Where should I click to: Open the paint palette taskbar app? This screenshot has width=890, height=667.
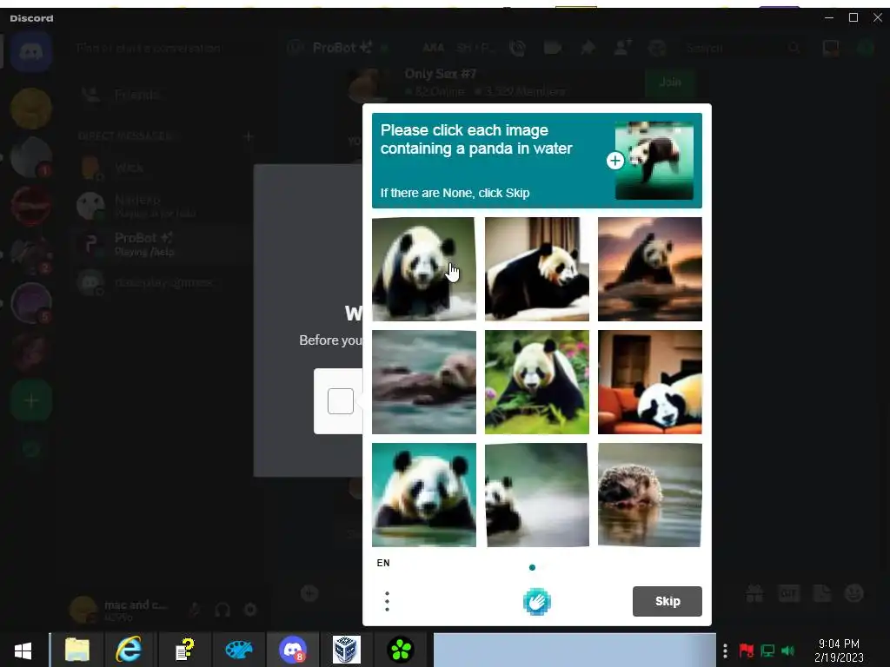coord(239,650)
